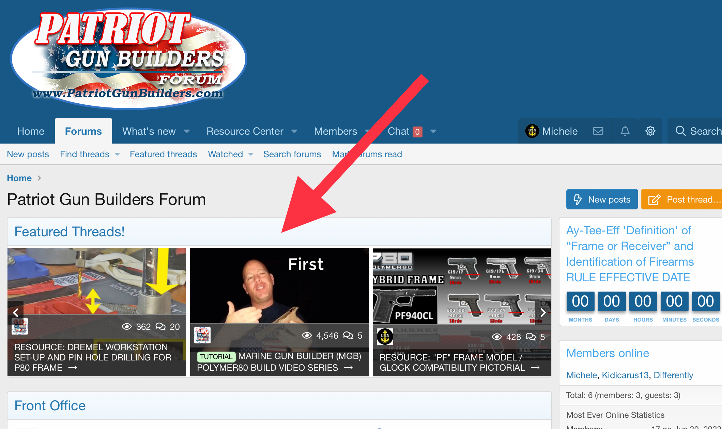
Task: Expand the Find threads dropdown arrow
Action: click(x=117, y=154)
